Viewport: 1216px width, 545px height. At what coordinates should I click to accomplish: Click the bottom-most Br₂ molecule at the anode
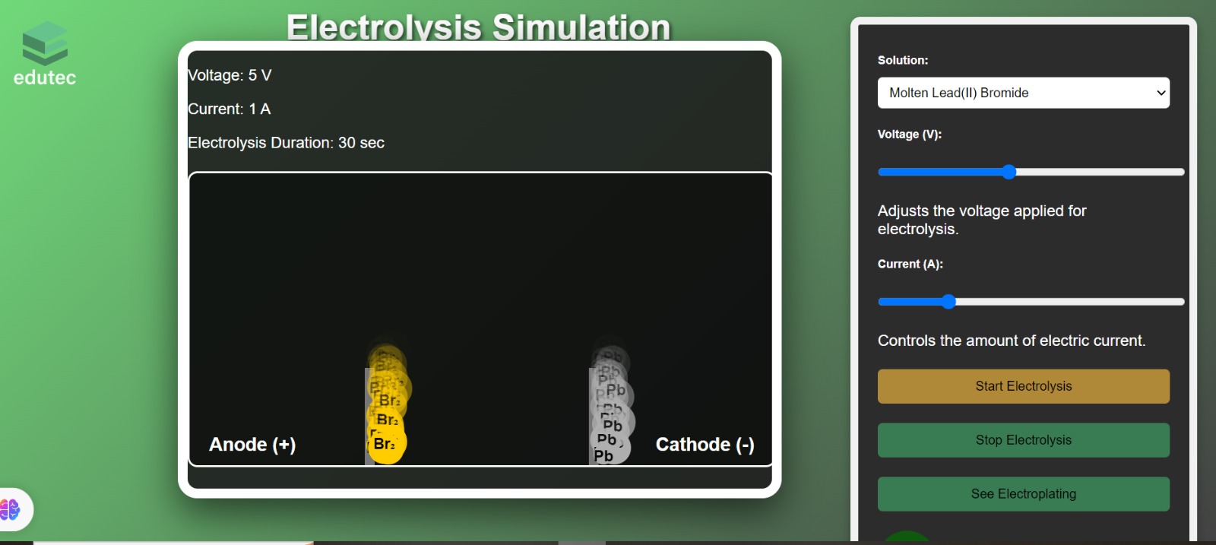[x=387, y=445]
